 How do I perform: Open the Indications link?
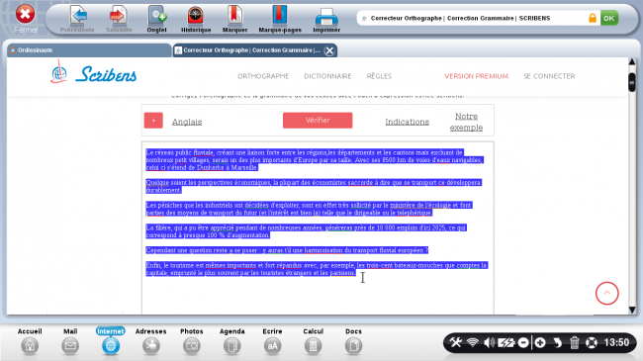click(x=408, y=122)
